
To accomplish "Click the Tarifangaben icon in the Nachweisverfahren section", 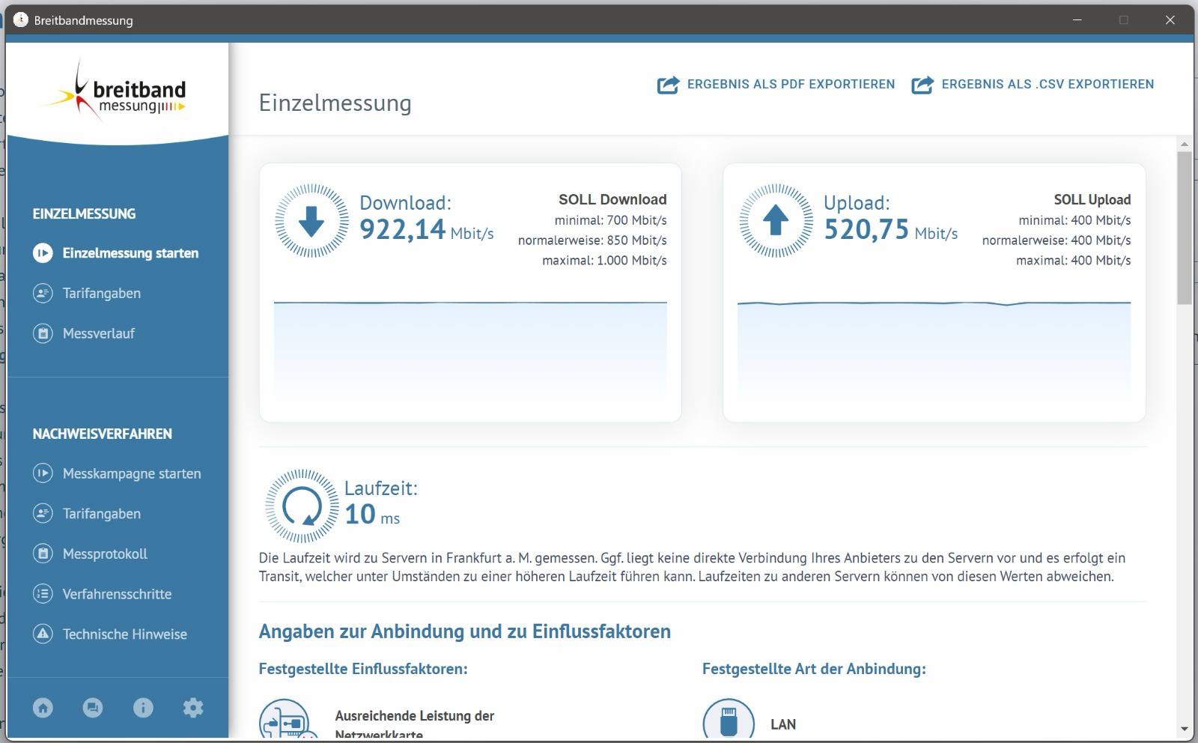I will (x=43, y=514).
